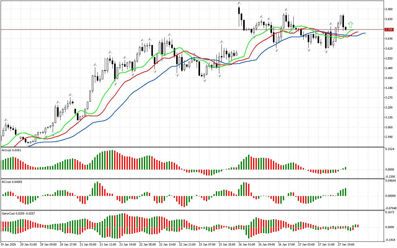
Task: Select the AOcust 0.0381 indicator label
Action: pos(11,150)
